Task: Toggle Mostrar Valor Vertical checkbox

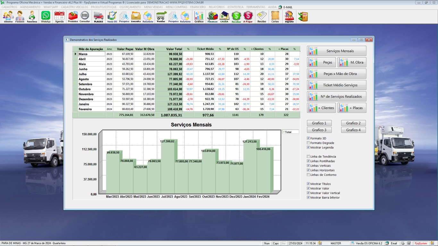Action: point(308,193)
